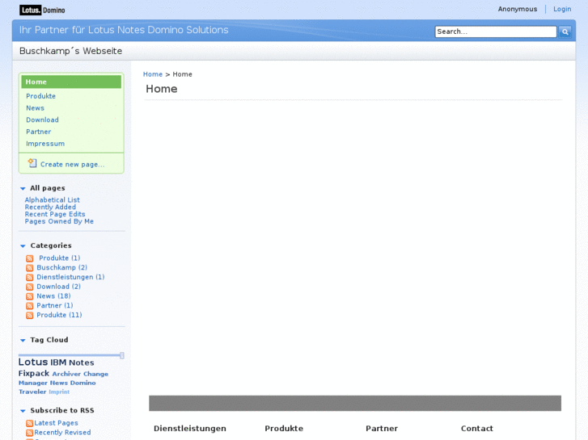
Task: Open the Partner (1) category
Action: click(x=55, y=305)
